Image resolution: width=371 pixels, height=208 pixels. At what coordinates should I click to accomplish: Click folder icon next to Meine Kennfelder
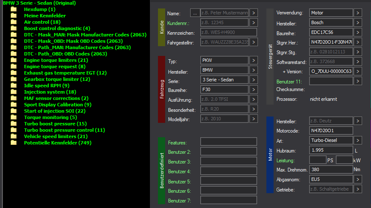(14, 16)
